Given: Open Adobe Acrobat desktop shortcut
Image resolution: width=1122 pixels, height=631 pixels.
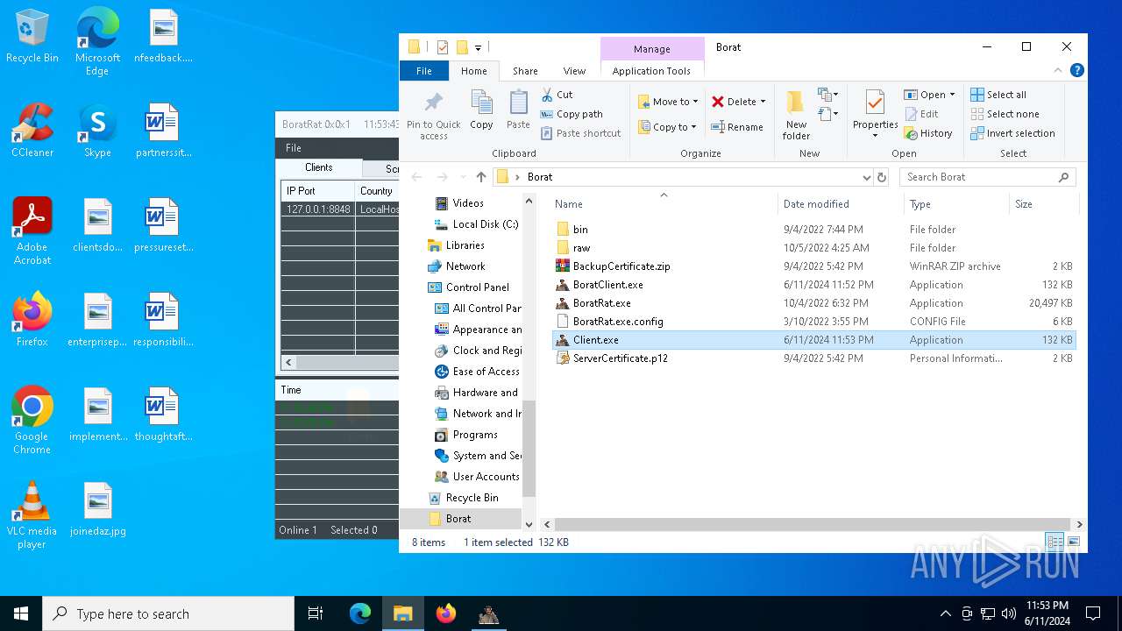Looking at the screenshot, I should 32,231.
